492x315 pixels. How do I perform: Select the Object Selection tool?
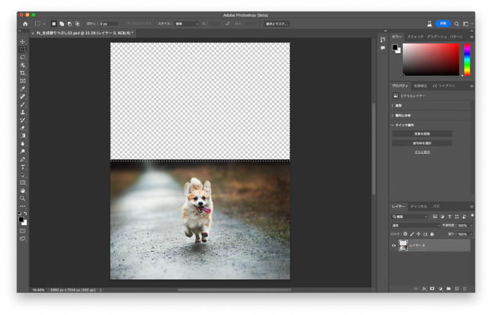click(23, 65)
